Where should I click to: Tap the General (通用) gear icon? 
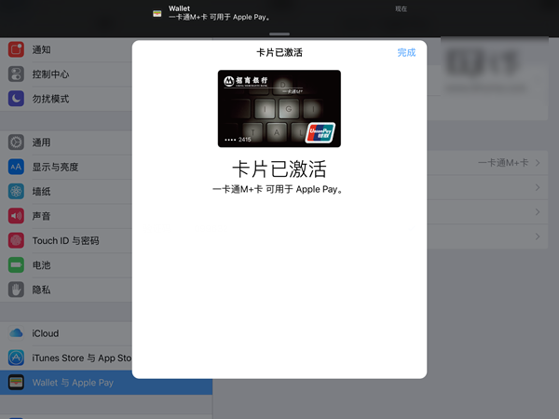coord(16,142)
